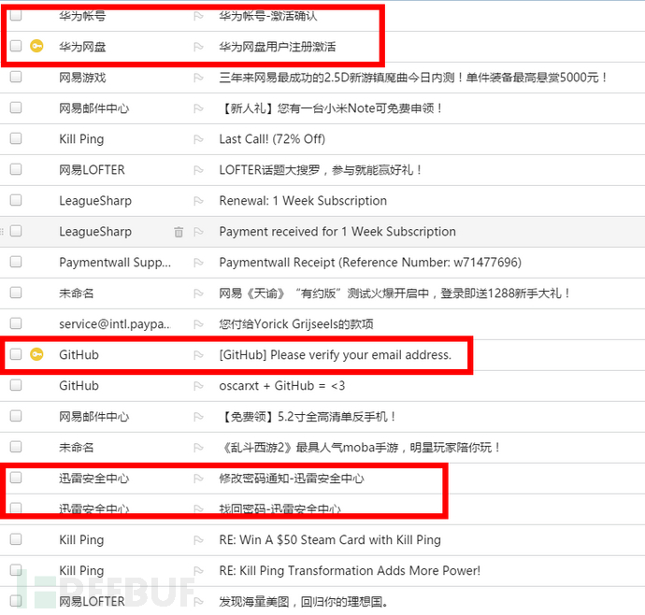The height and width of the screenshot is (615, 645).
Task: Open subject 《乱斗西游2》最具人气moba手游
Action: [x=361, y=448]
